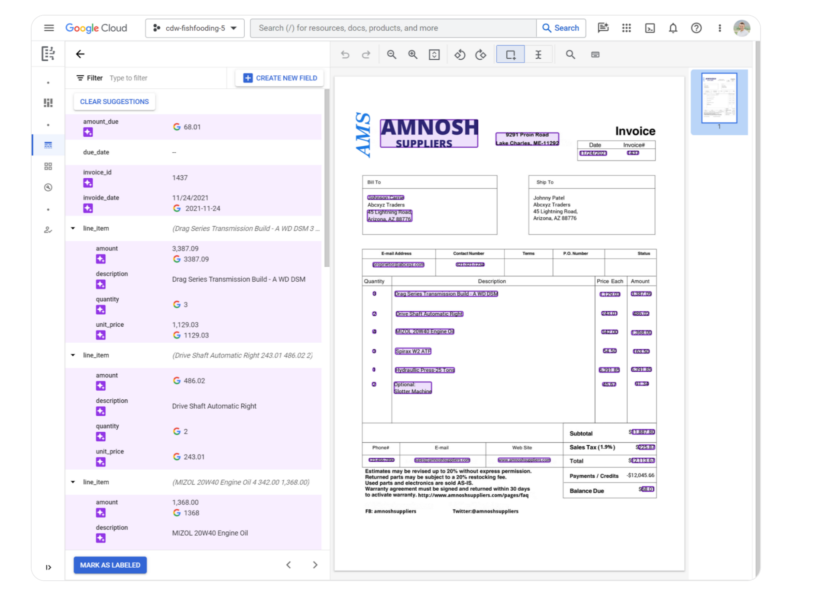Image resolution: width=816 pixels, height=598 pixels.
Task: Open the grid tiles sidebar icon
Action: (x=48, y=166)
